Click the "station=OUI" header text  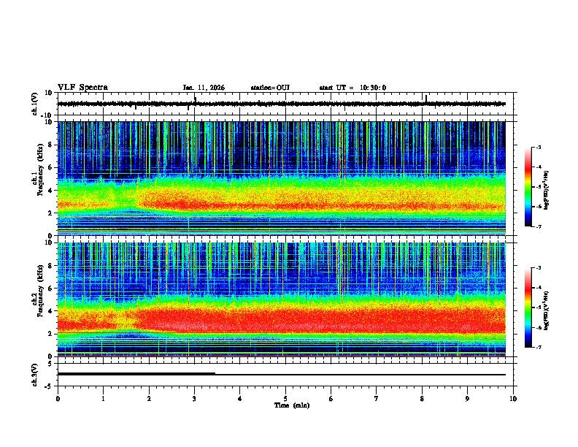point(270,88)
